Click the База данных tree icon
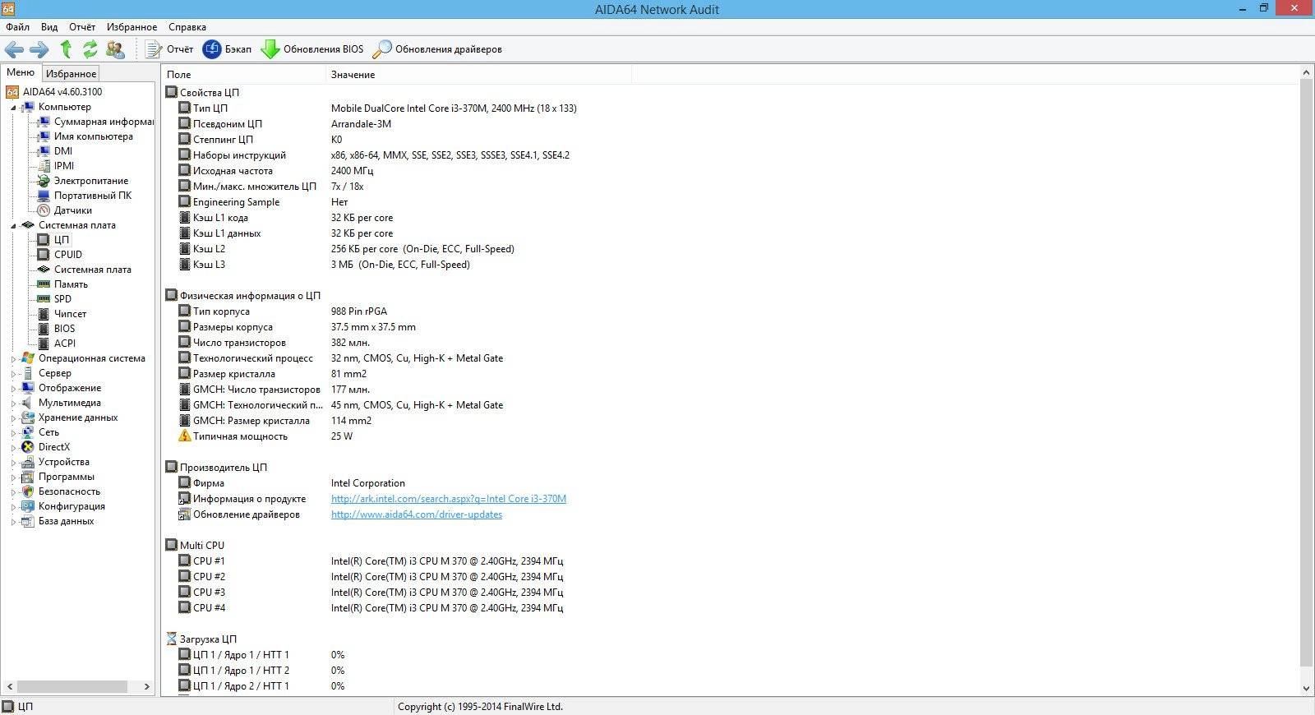This screenshot has width=1315, height=715. [27, 521]
